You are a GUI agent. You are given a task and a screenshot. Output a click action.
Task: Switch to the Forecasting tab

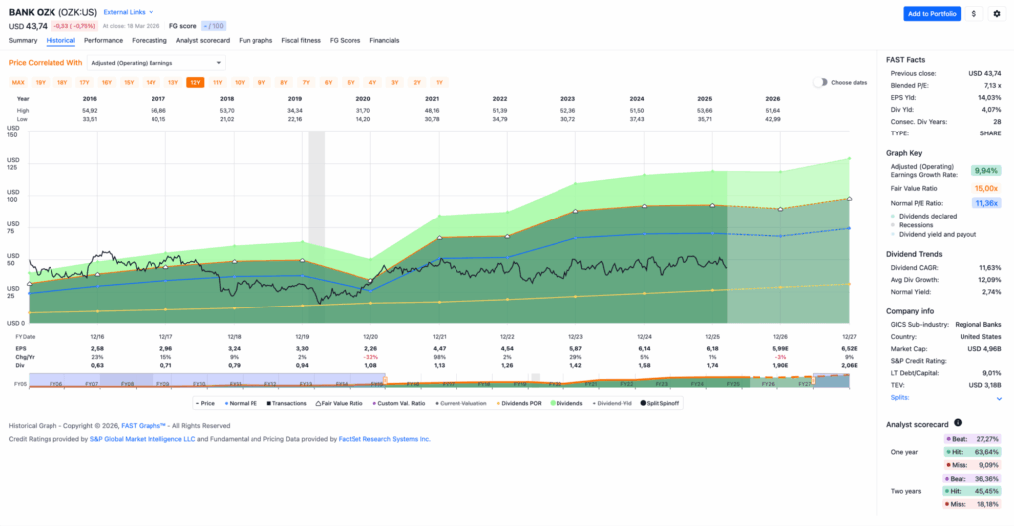click(150, 40)
